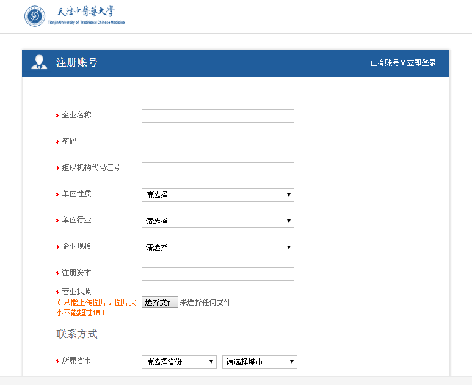Screen dimensions: 472x385
Task: Click the 企业名称 text input field
Action: pos(217,116)
